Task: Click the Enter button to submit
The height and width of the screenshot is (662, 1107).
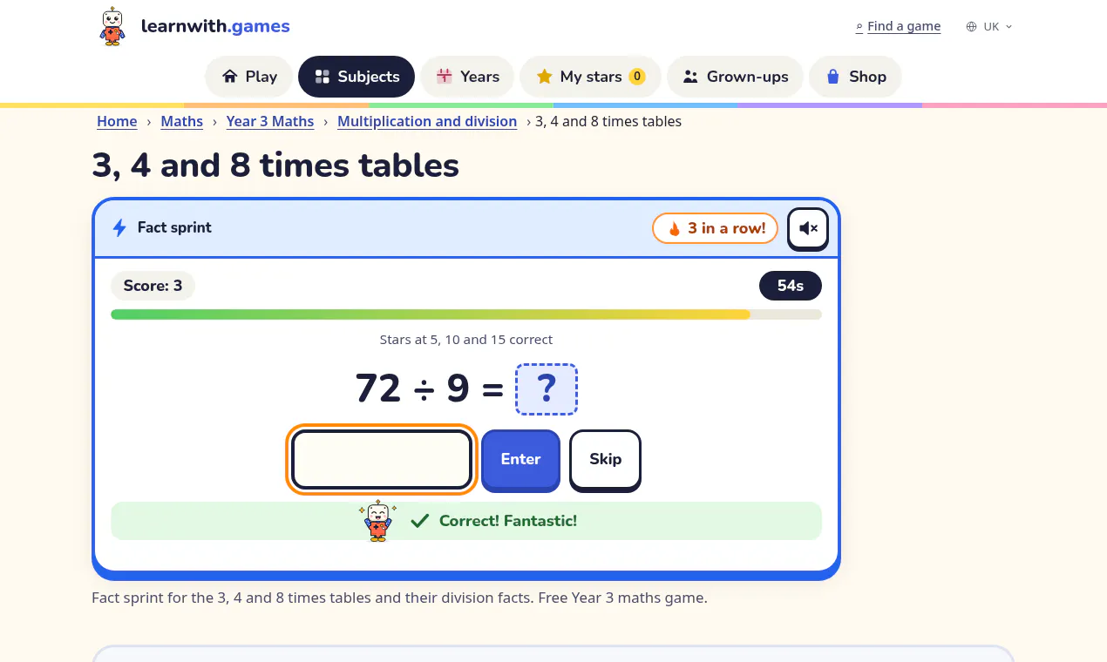Action: [x=520, y=459]
